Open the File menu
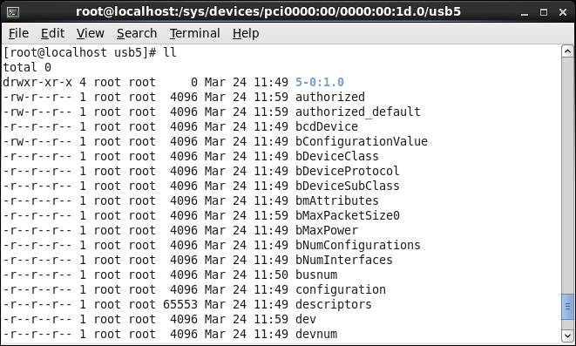576x346 pixels. pos(18,33)
